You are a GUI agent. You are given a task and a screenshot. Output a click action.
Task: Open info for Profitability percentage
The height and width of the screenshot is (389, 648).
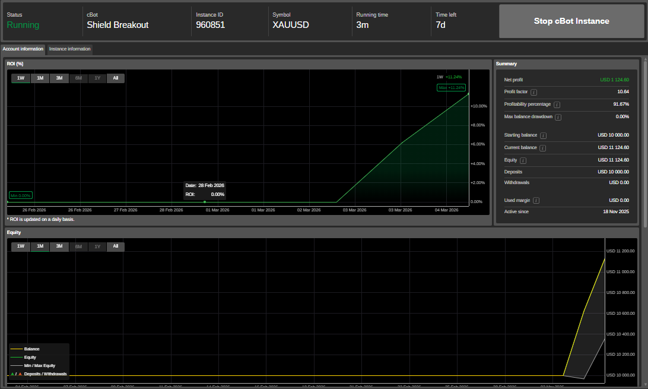[x=557, y=105]
